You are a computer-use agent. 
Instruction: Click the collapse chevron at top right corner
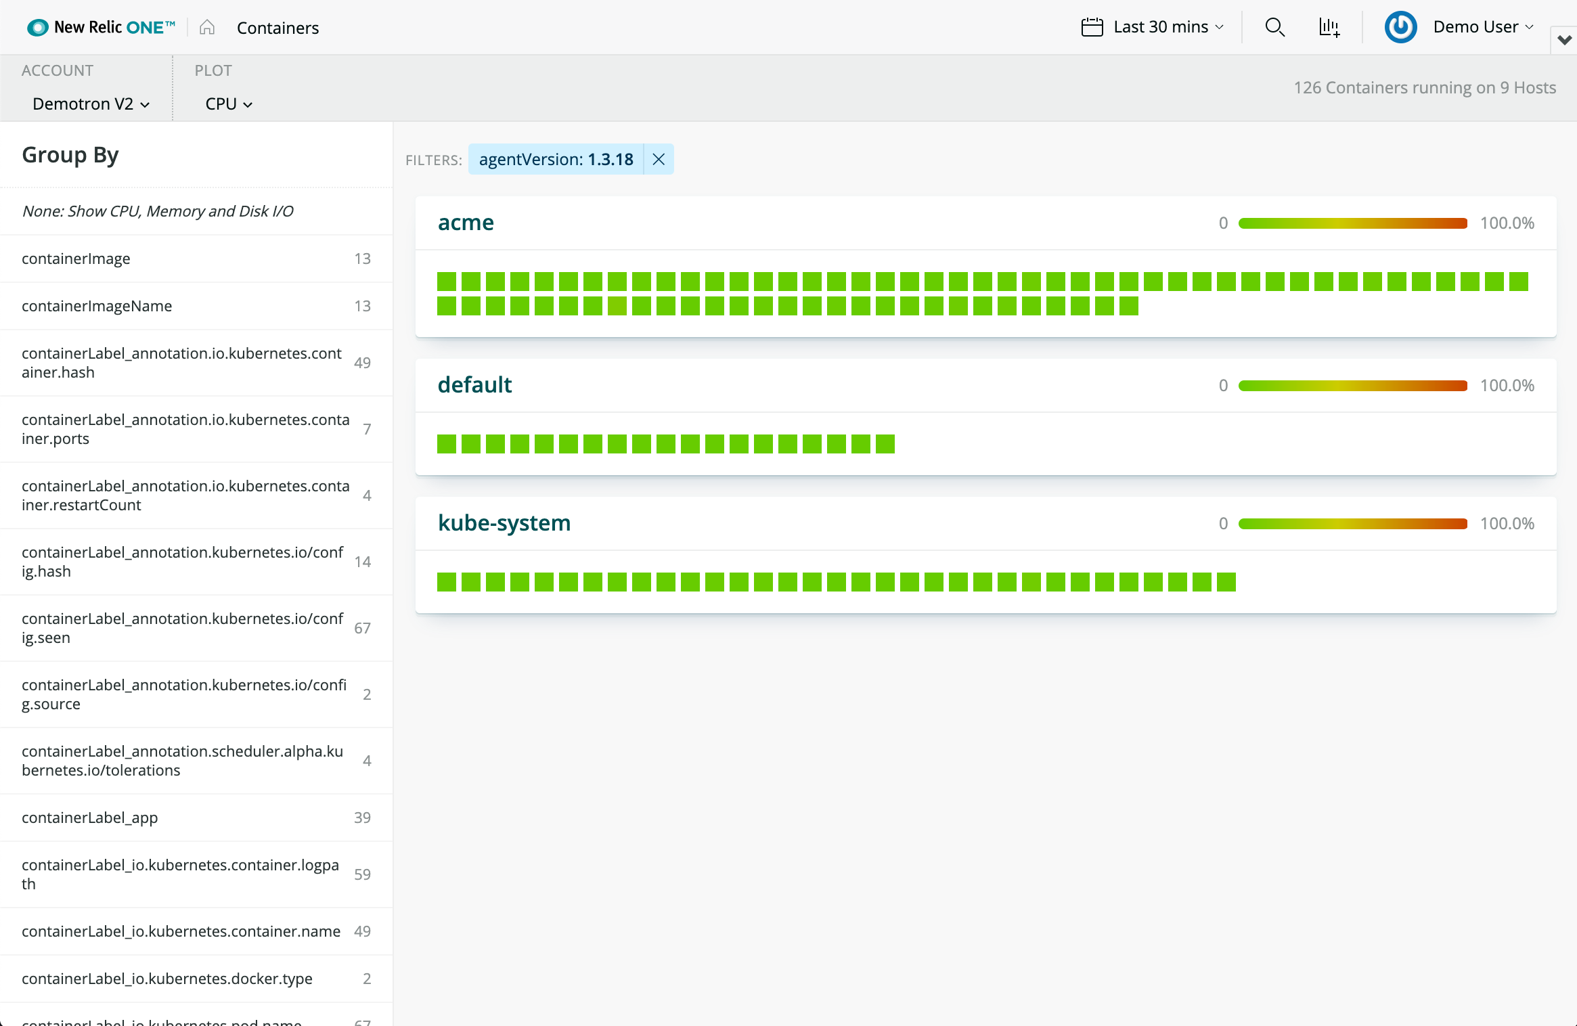pos(1564,40)
